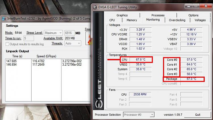
Task: Click the version 1.09.7 text
Action: tap(173, 115)
